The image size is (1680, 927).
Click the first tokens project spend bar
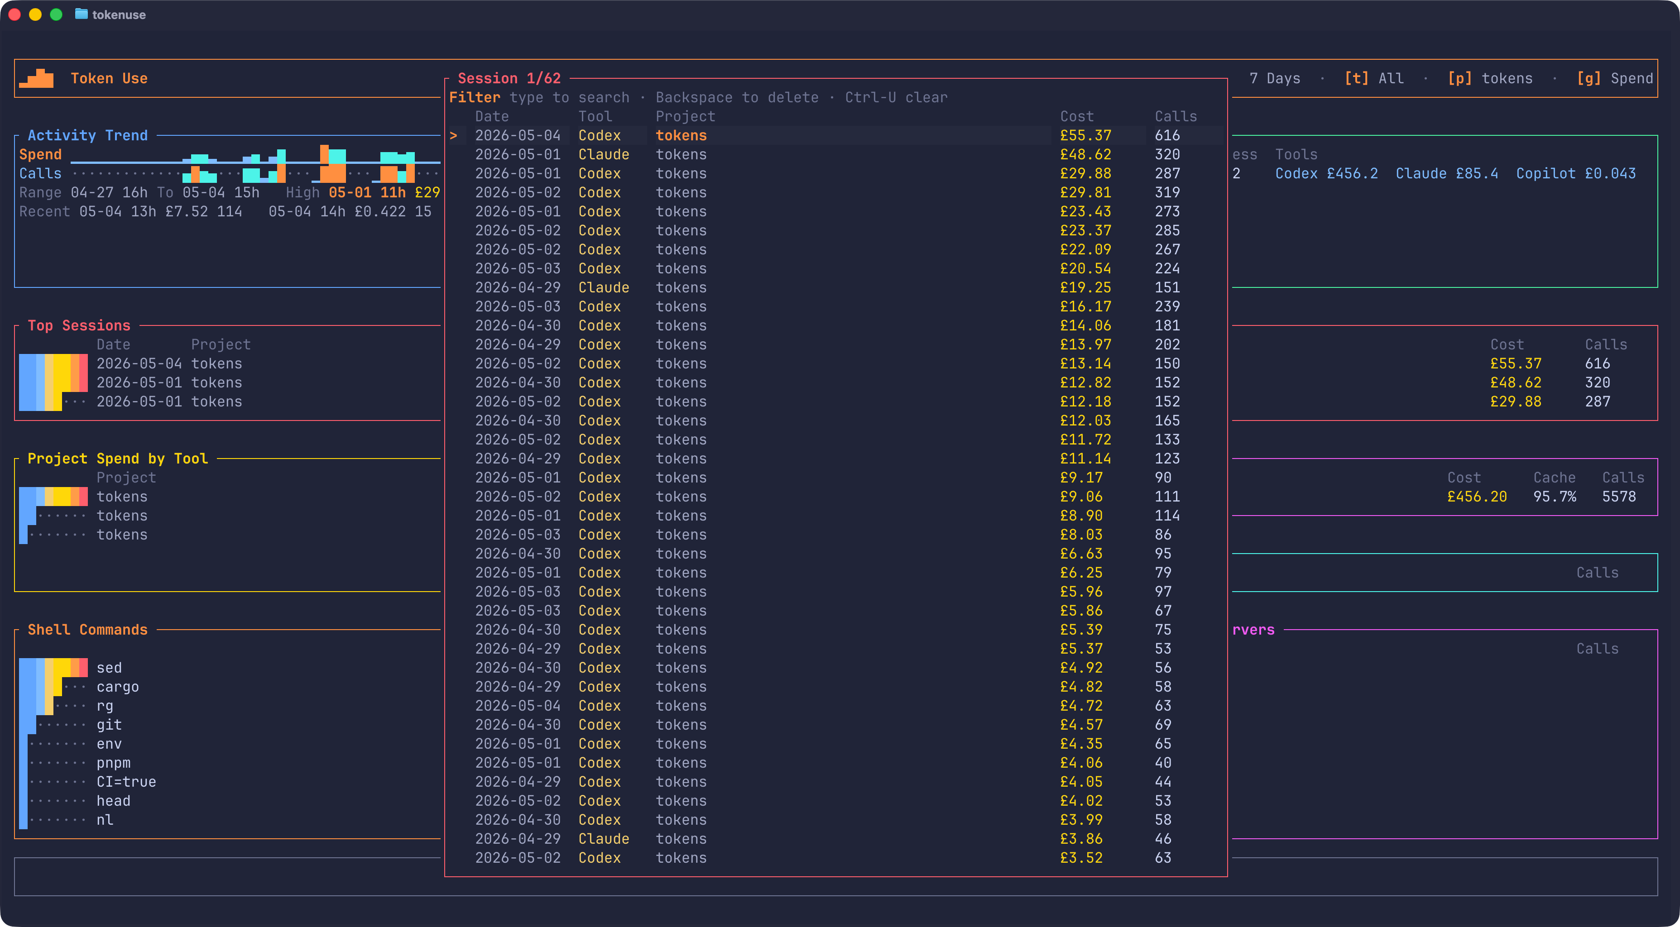(x=53, y=496)
